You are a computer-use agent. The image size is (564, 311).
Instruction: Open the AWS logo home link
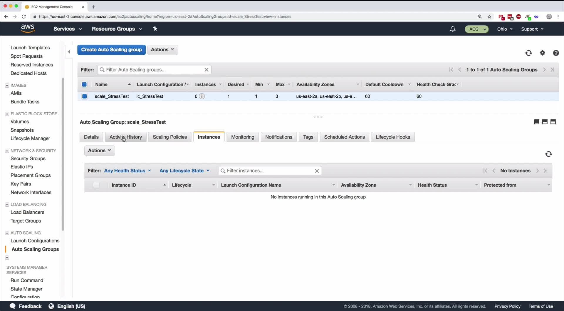pos(28,29)
